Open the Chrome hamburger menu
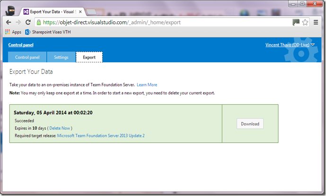The height and width of the screenshot is (196, 326). pos(316,22)
